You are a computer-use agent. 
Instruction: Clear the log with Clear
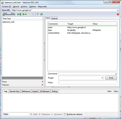click(116, 91)
